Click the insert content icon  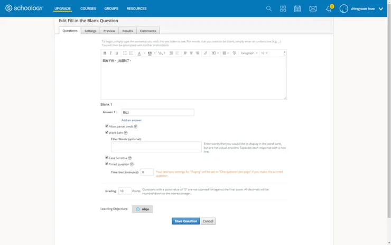pyautogui.click(x=213, y=53)
